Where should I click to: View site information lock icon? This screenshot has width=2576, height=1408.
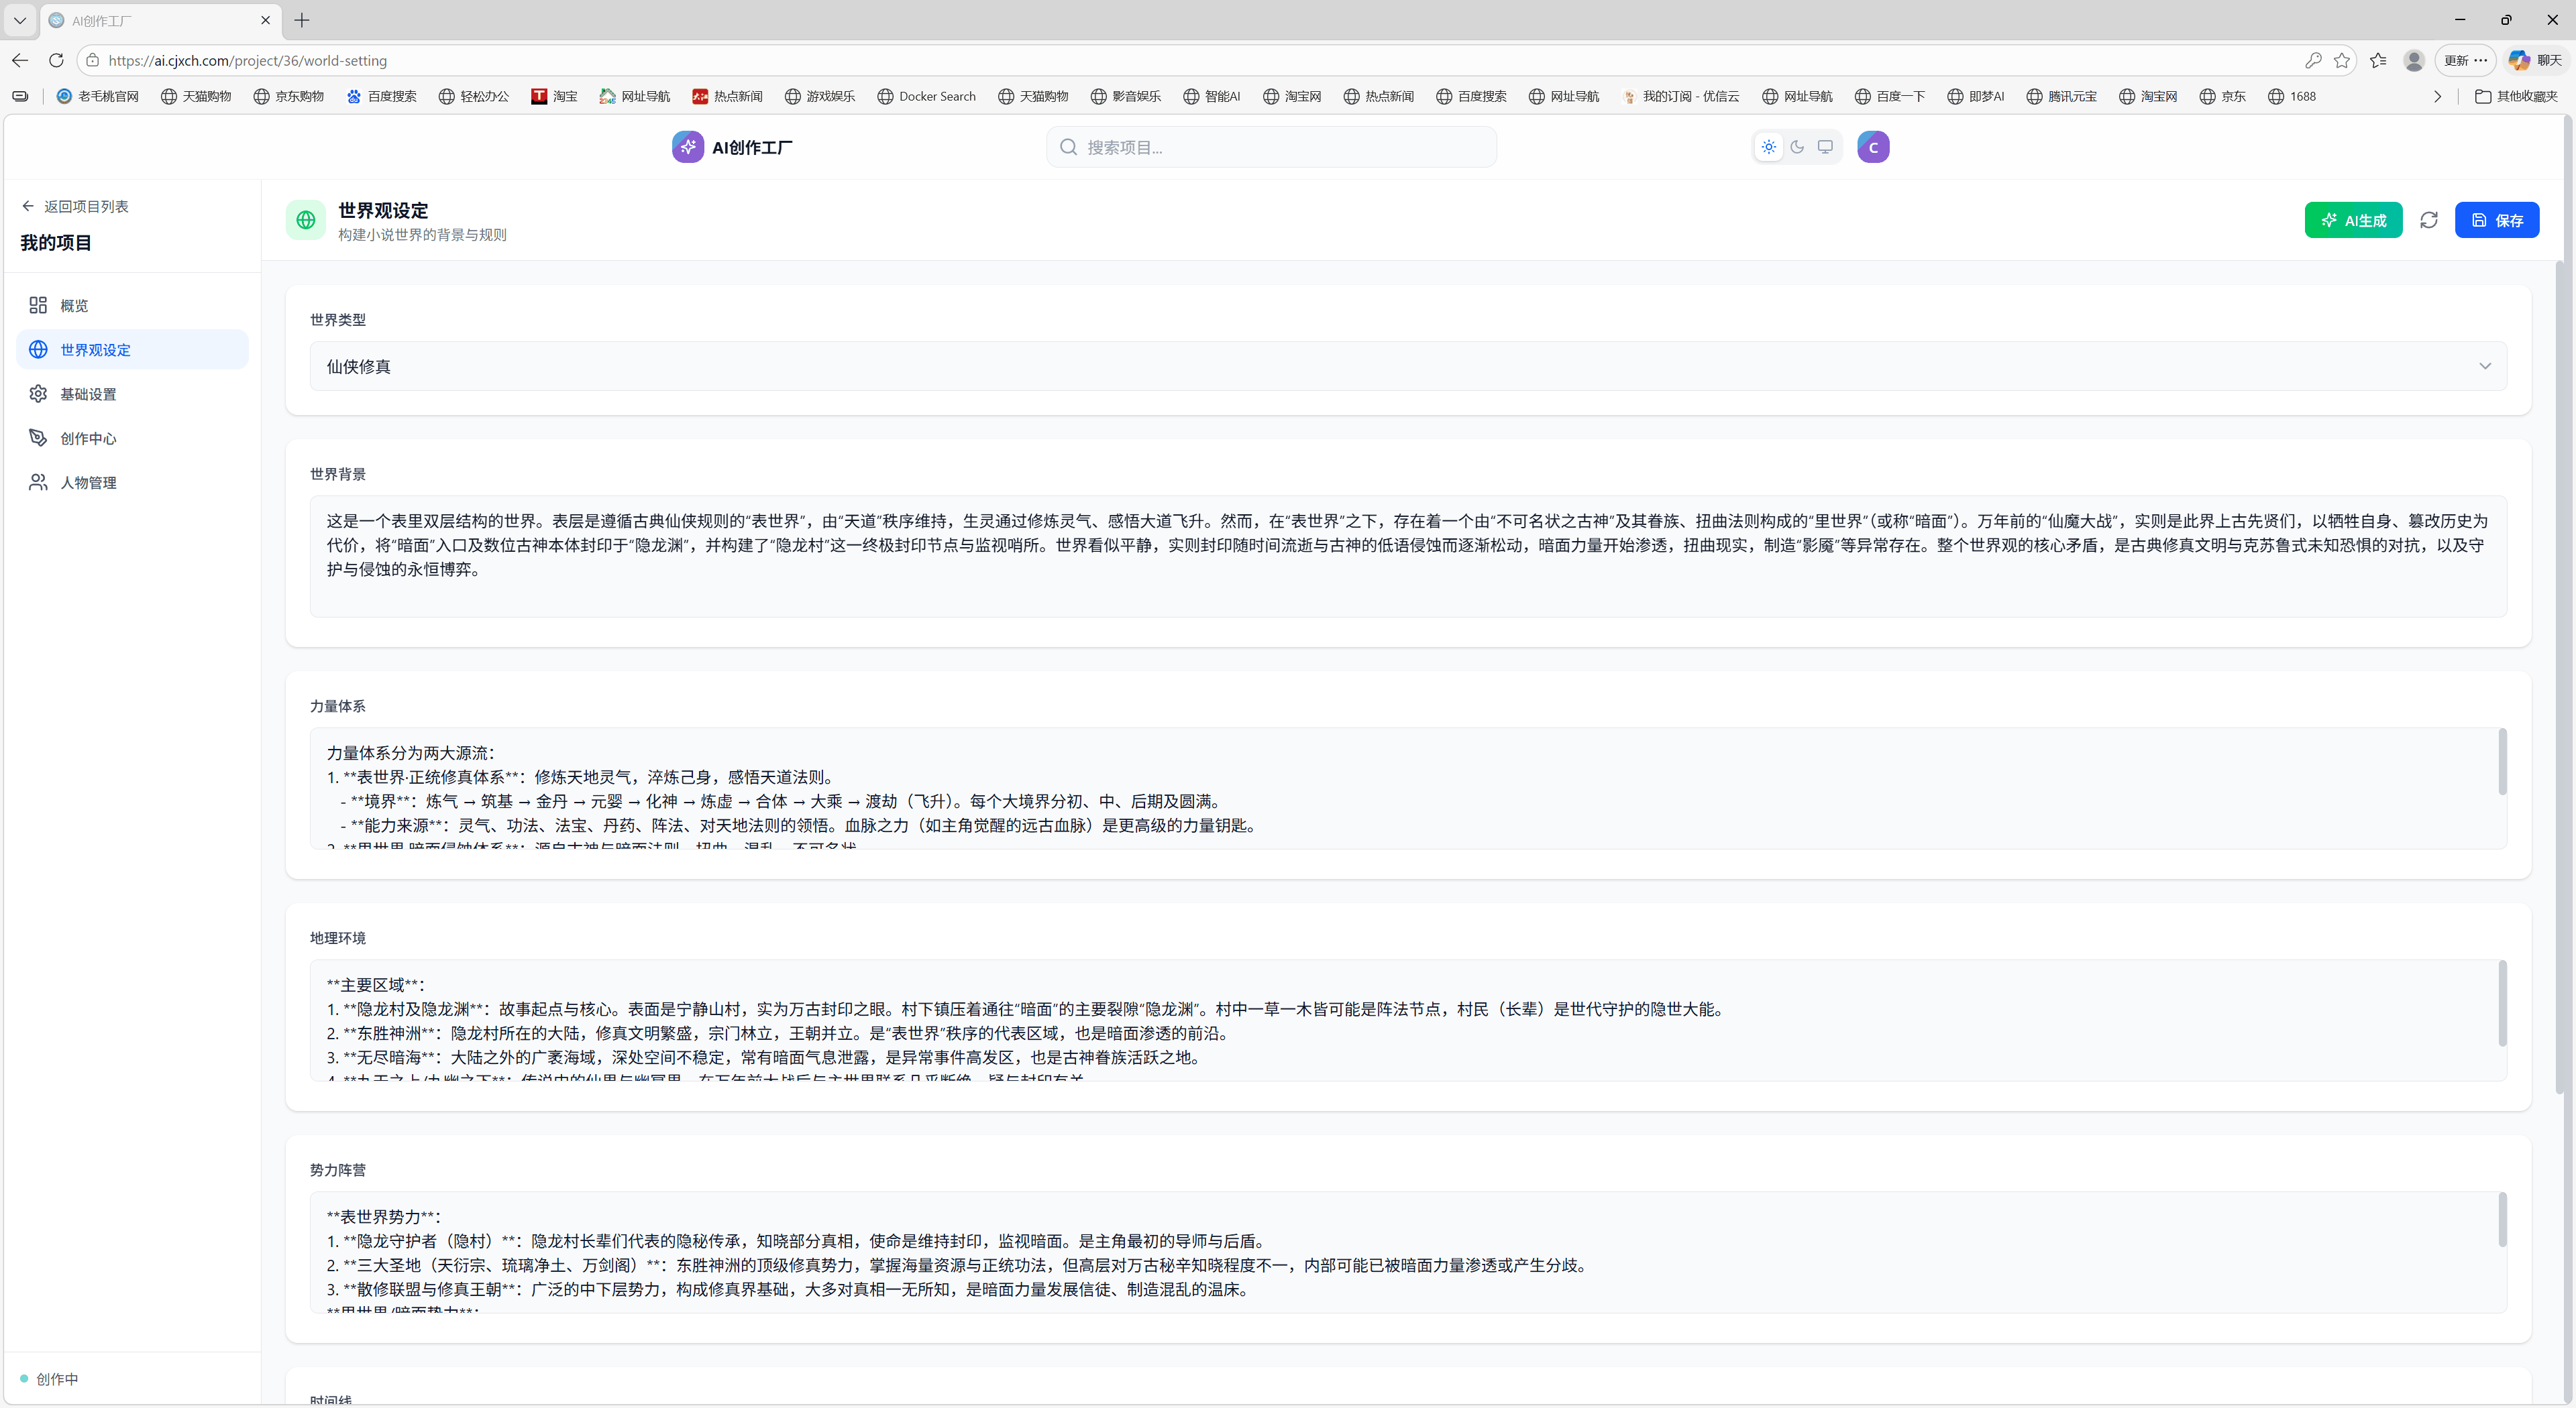pos(92,60)
